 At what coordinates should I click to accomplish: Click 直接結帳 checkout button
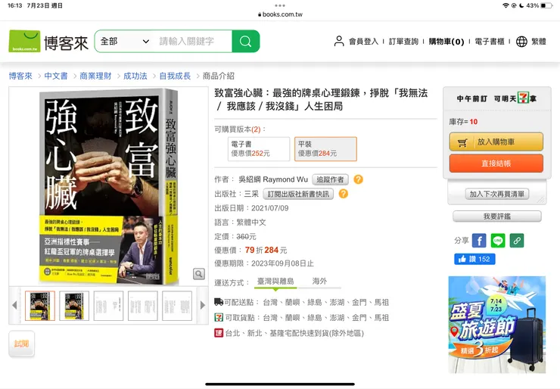click(496, 163)
